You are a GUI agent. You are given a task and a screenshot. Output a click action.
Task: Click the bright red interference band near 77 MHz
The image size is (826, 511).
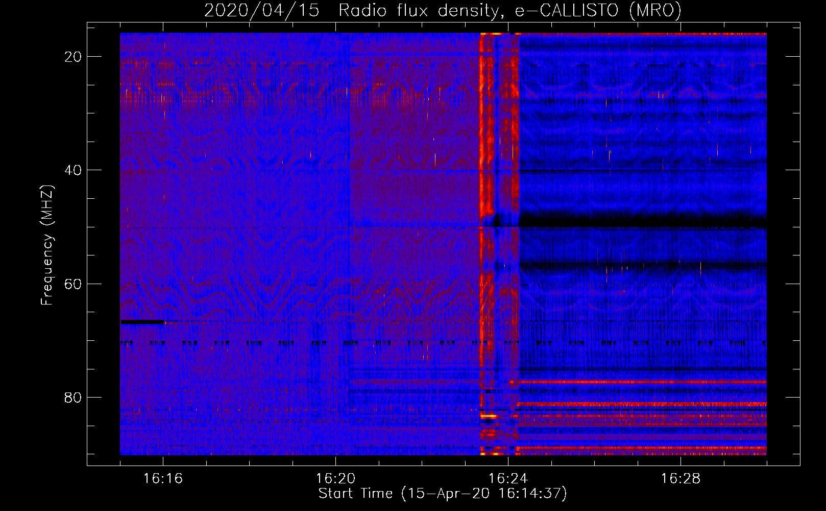pyautogui.click(x=642, y=382)
